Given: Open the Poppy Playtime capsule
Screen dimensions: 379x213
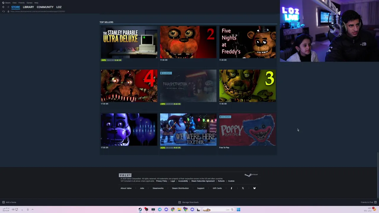Looking at the screenshot, I should point(248,130).
